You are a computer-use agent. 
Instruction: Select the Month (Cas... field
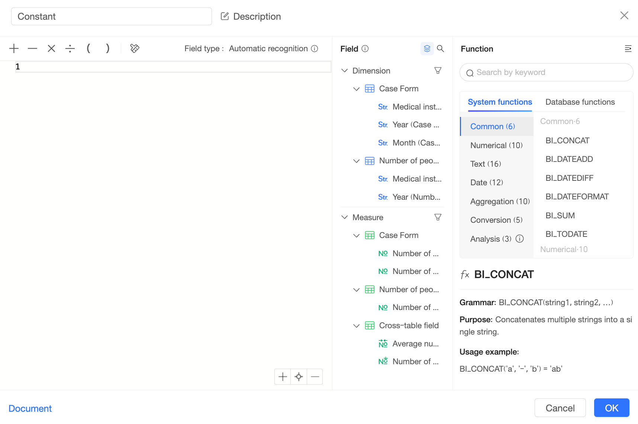pos(410,143)
